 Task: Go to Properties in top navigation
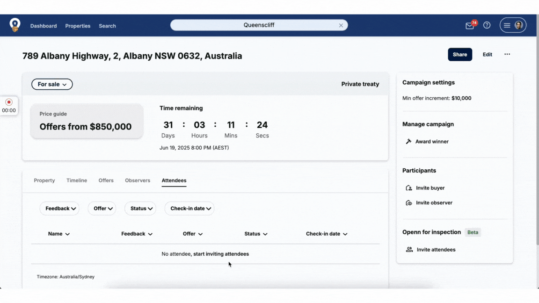point(78,26)
